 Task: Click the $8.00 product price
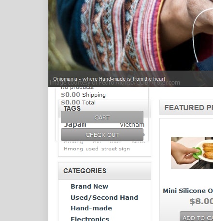pos(201,201)
